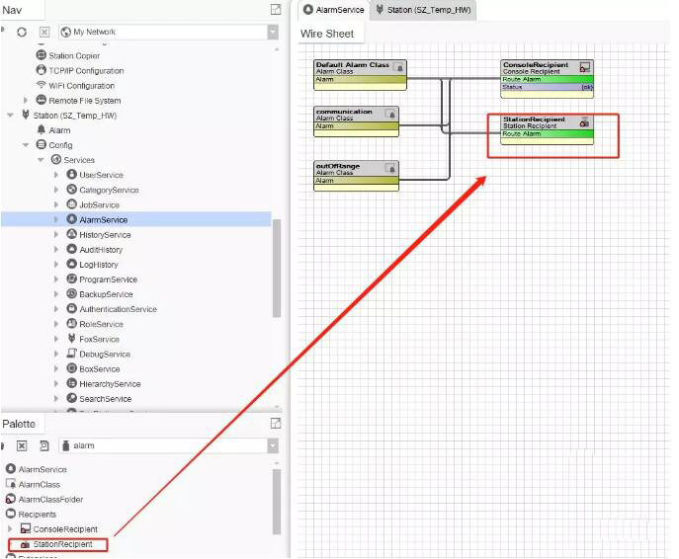
Task: Switch to the AlarmService tab
Action: tap(334, 10)
